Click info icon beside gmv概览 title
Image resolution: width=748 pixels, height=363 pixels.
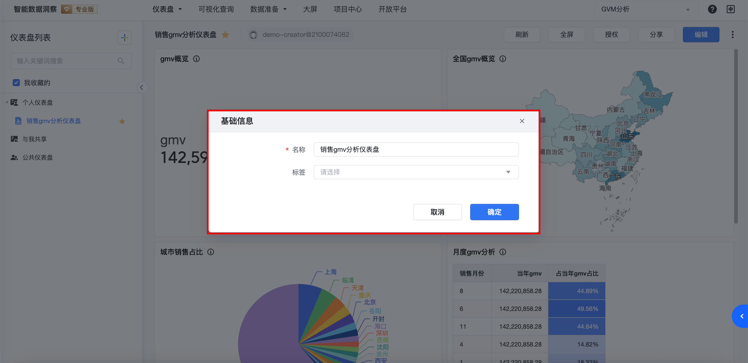click(x=197, y=59)
